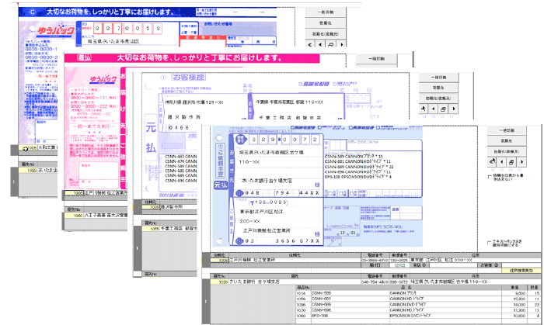The height and width of the screenshot is (325, 544).
Task: Toggle テキストボックスを識別可能にする checkbox
Action: 490,243
